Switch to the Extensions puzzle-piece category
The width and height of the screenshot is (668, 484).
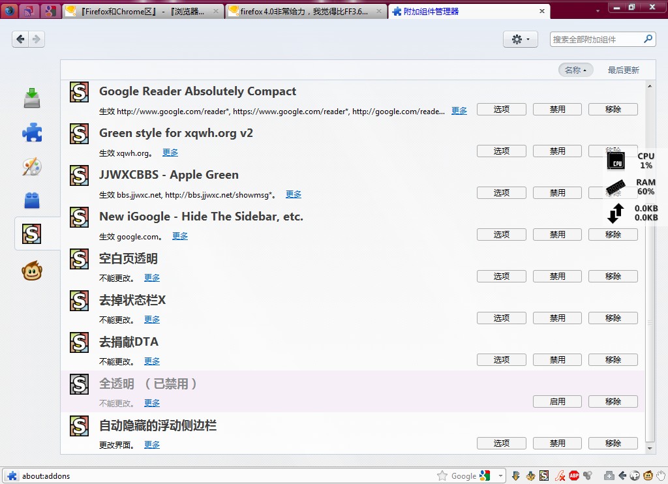point(32,132)
